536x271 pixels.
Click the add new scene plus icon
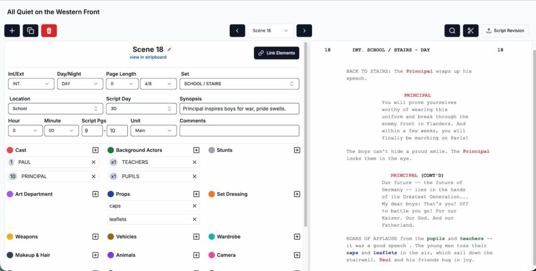coord(12,31)
